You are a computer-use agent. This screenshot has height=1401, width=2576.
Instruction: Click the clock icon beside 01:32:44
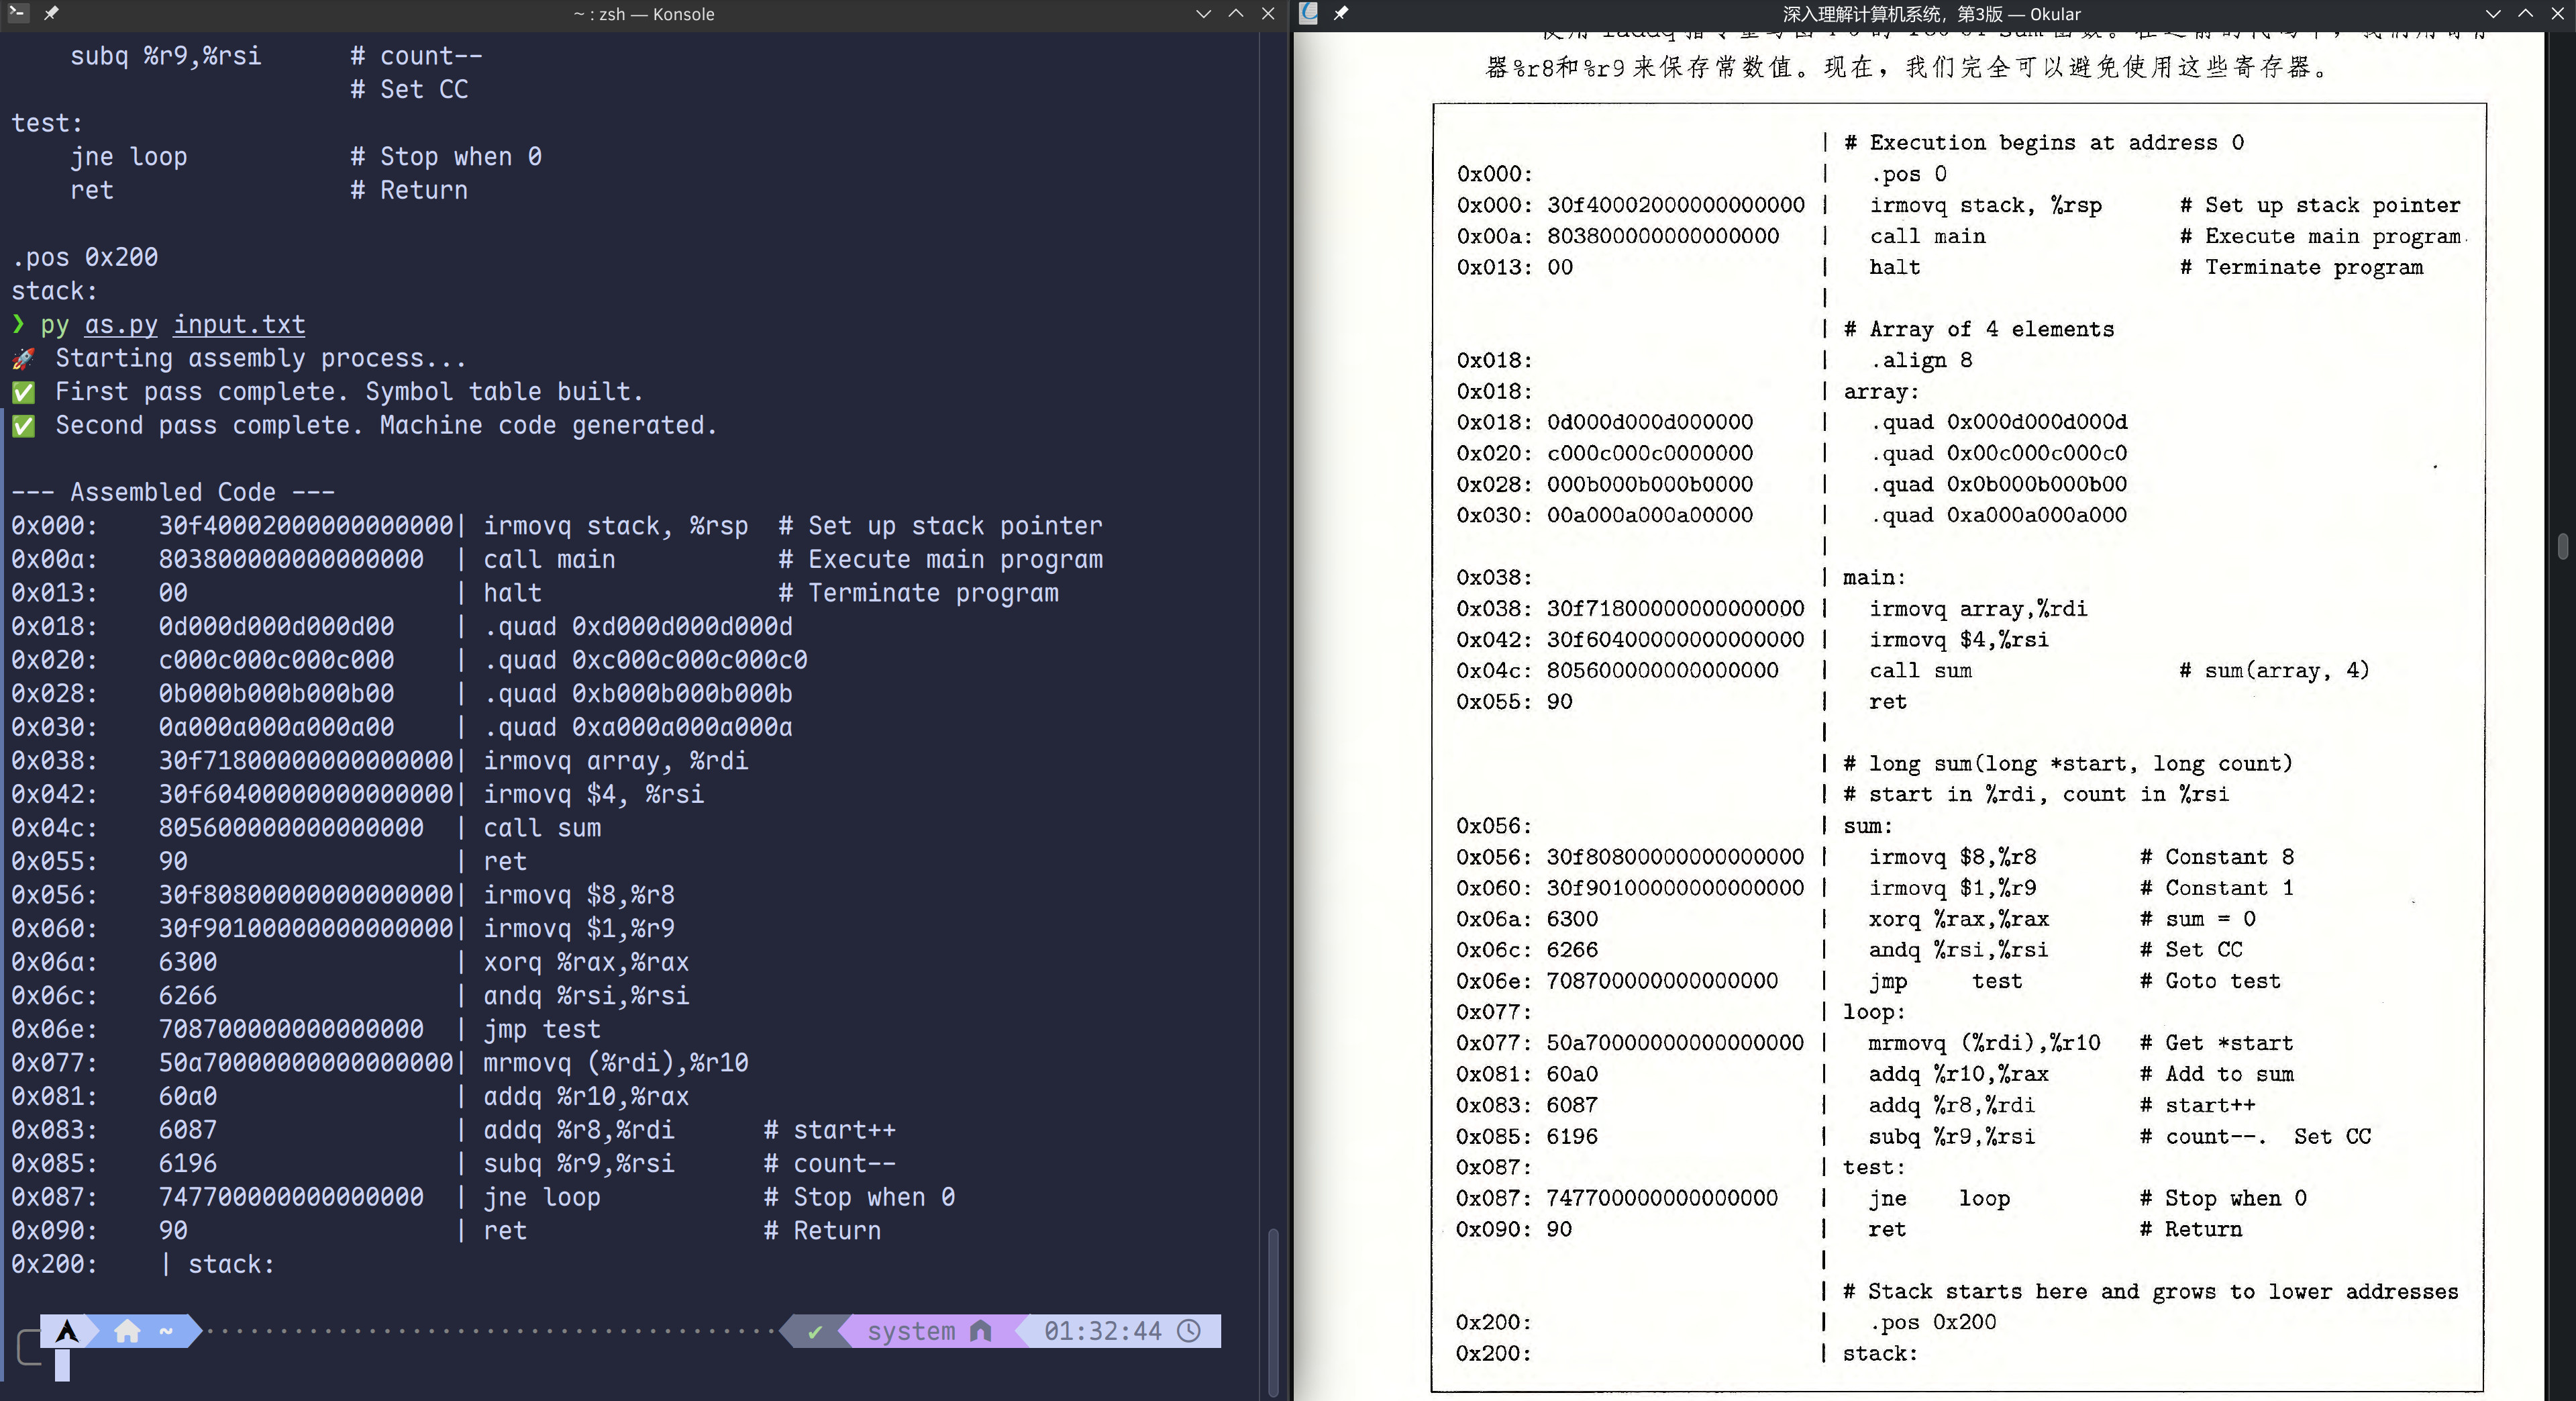[1189, 1331]
